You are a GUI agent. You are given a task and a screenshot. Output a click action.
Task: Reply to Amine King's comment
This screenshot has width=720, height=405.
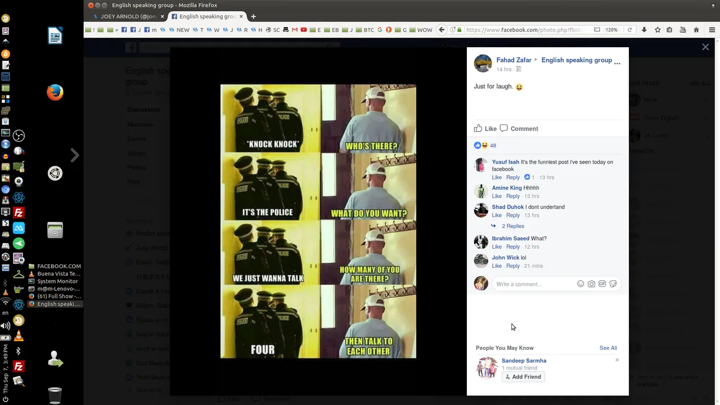pos(512,196)
